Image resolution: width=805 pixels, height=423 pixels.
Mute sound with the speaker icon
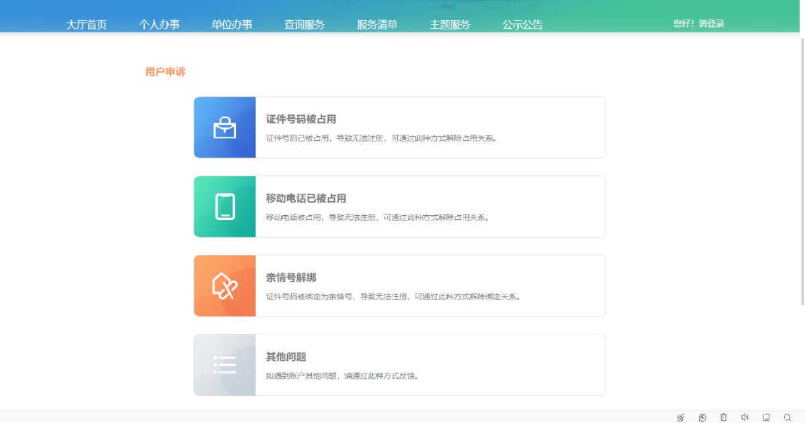click(745, 418)
